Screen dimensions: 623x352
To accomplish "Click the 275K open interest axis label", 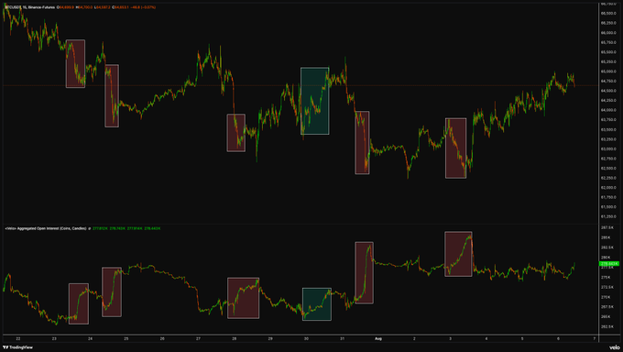I will point(606,277).
